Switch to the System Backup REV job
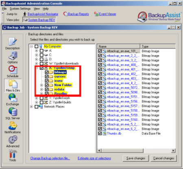Screen dimensions: 183x169 pos(39,20)
